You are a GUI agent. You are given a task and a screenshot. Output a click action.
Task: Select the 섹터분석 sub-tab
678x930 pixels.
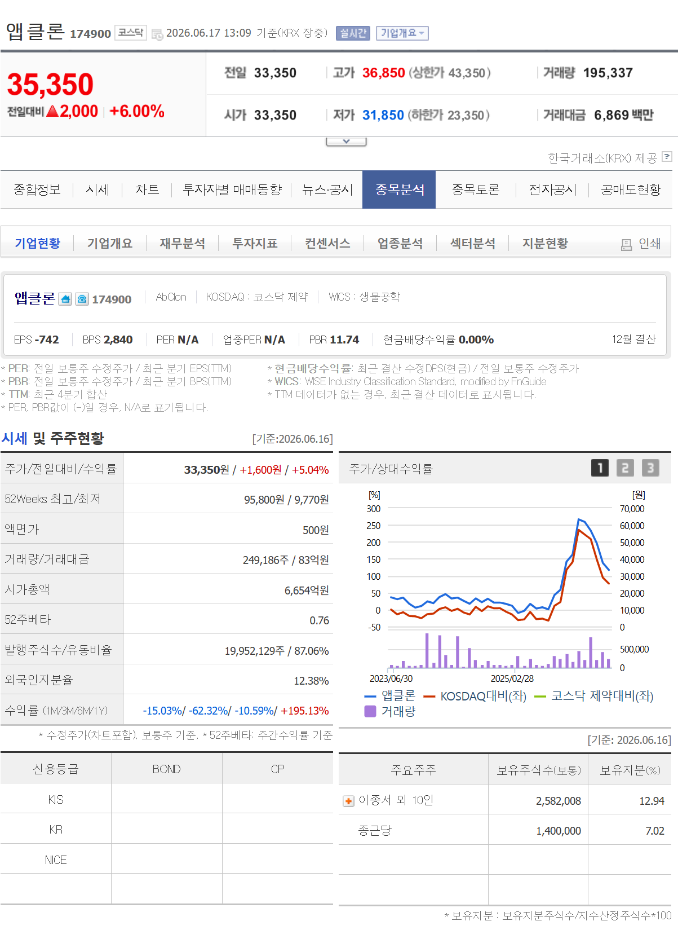click(x=473, y=243)
